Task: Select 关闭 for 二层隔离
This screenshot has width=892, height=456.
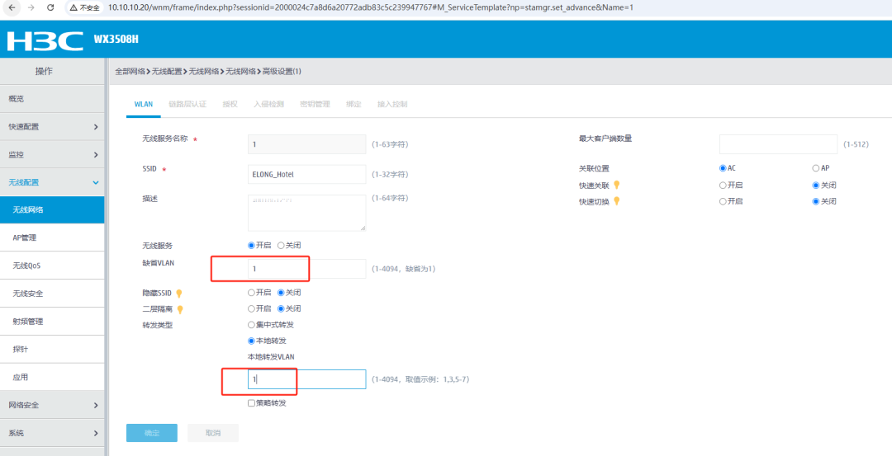Action: click(x=281, y=308)
